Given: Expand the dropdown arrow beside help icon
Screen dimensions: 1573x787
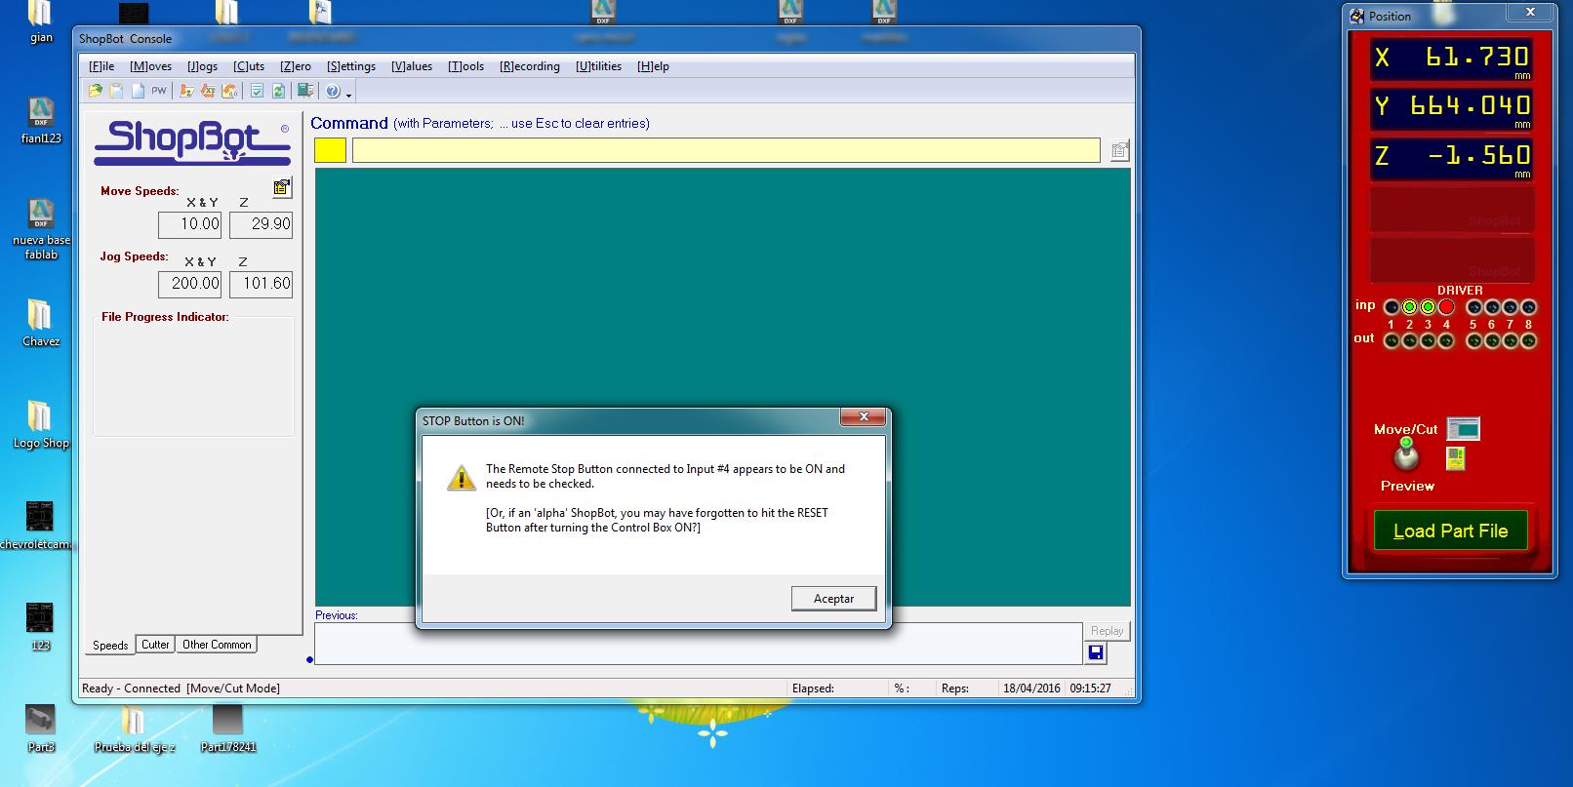Looking at the screenshot, I should click(348, 94).
